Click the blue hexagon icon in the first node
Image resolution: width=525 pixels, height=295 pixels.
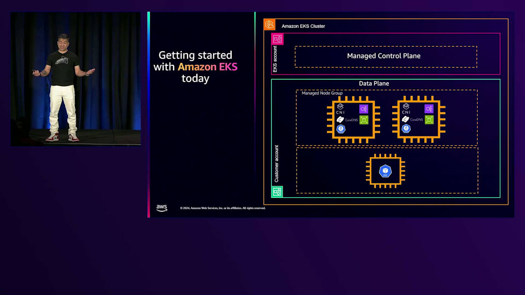coord(341,129)
